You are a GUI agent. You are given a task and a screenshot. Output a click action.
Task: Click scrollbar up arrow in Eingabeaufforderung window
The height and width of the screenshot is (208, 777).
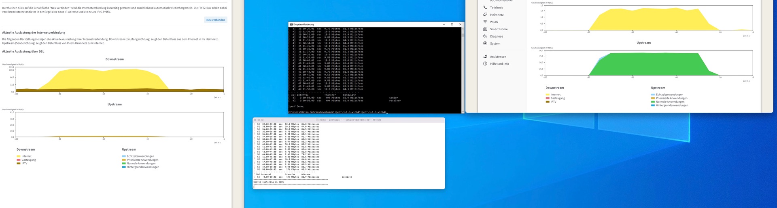tap(463, 28)
